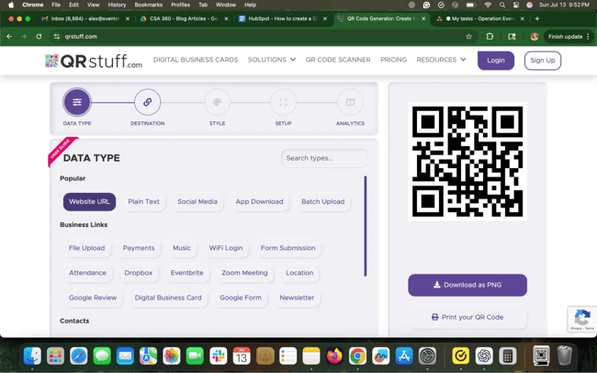Click the Data Type step icon

pos(77,102)
